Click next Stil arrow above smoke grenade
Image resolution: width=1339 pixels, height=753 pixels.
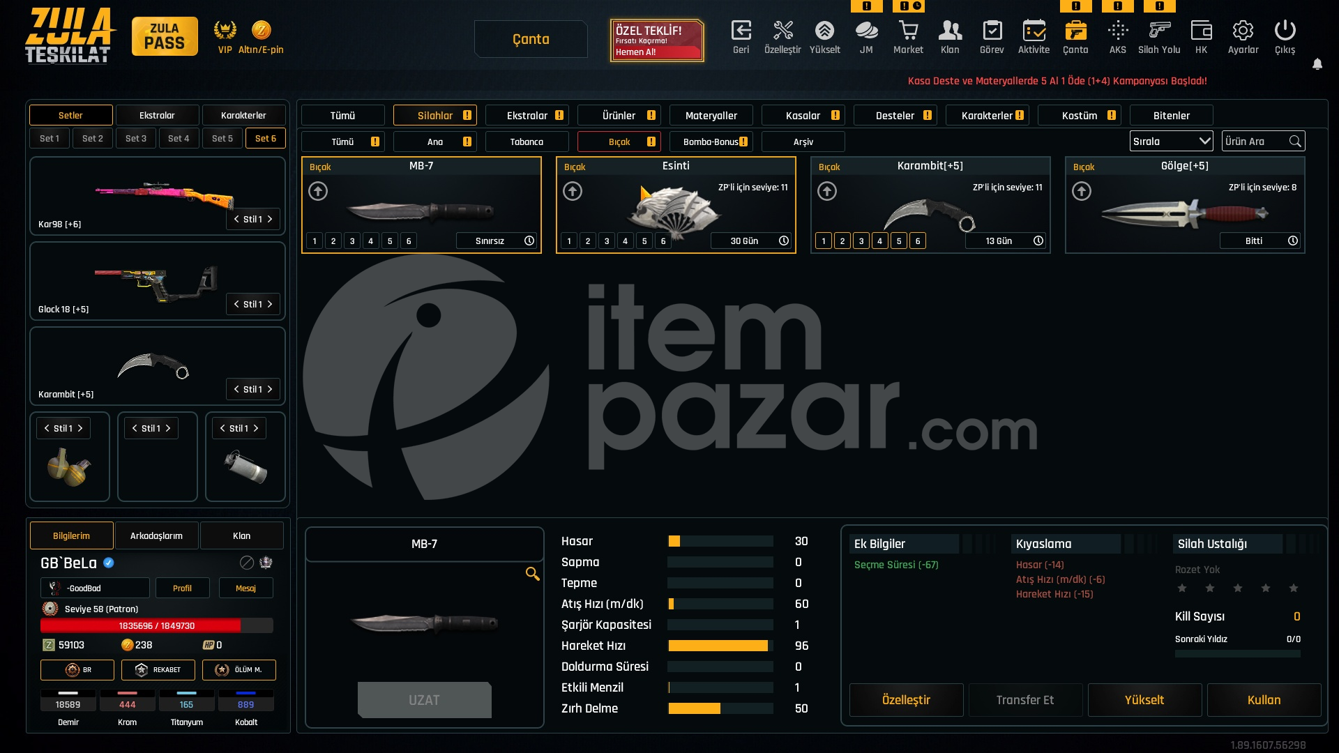pos(256,428)
